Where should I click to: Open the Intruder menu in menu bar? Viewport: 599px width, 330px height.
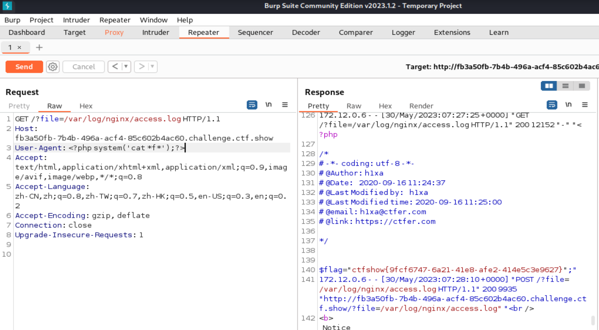tap(76, 20)
